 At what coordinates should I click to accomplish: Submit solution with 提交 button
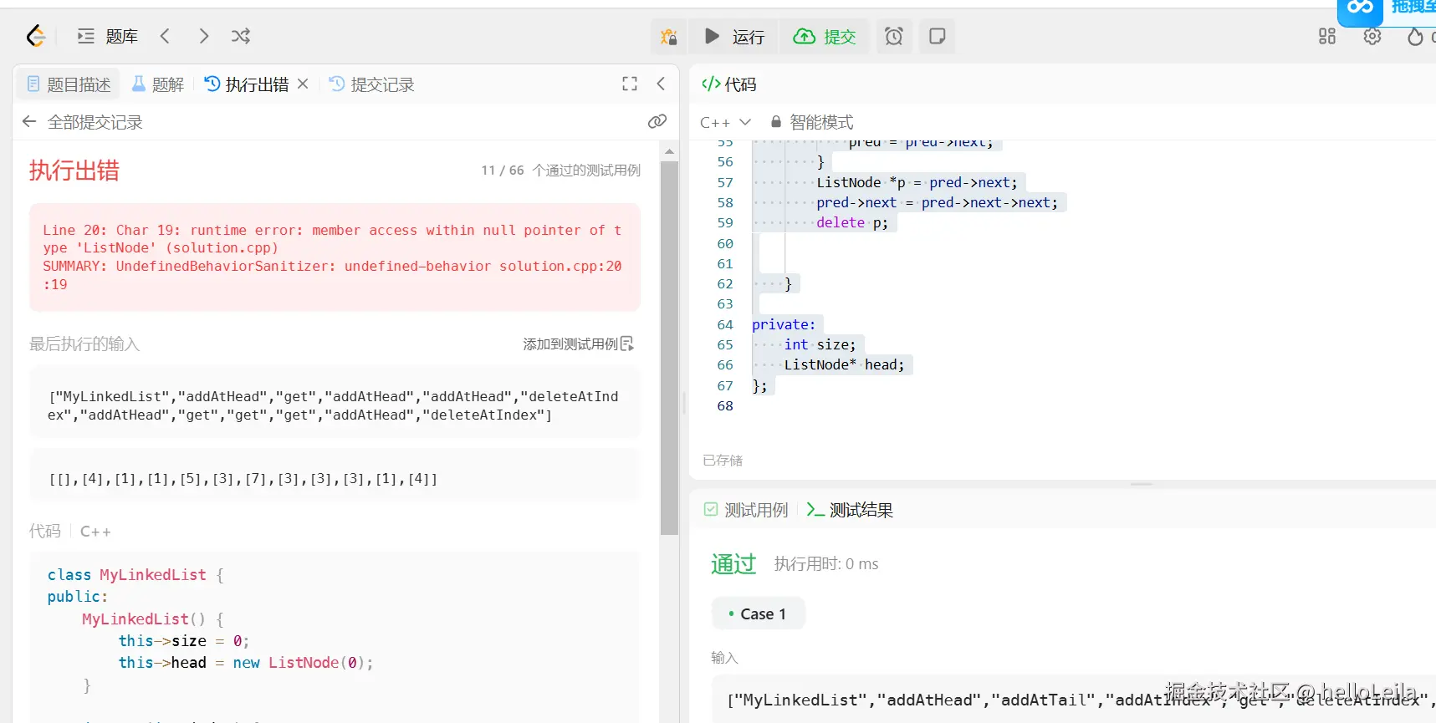click(824, 37)
